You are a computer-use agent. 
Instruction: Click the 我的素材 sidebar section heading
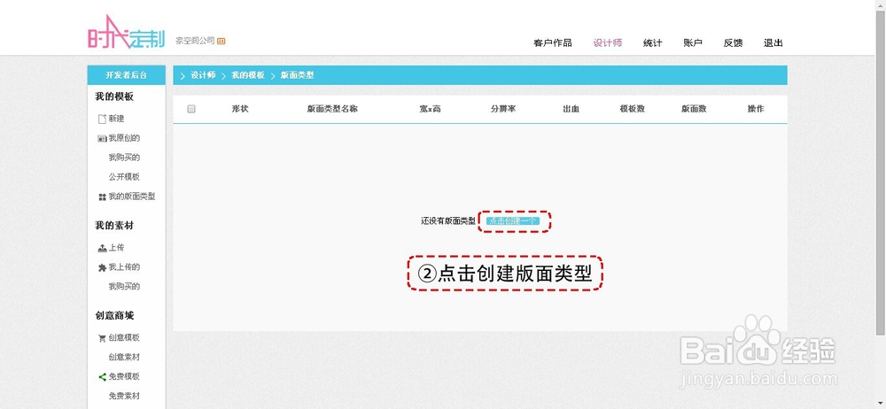(x=114, y=226)
